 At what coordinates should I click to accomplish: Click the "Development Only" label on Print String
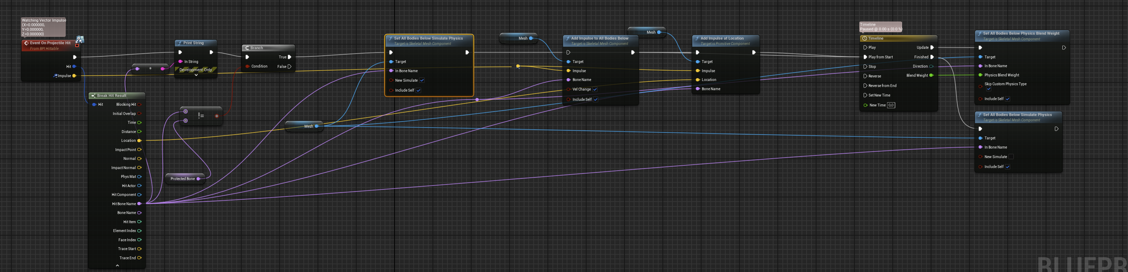pyautogui.click(x=196, y=70)
